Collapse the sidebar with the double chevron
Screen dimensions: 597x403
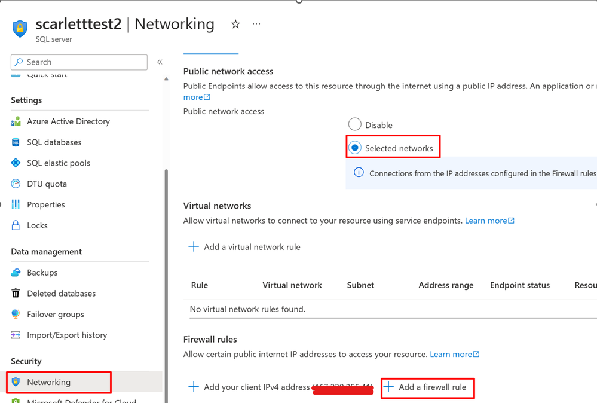[x=160, y=62]
